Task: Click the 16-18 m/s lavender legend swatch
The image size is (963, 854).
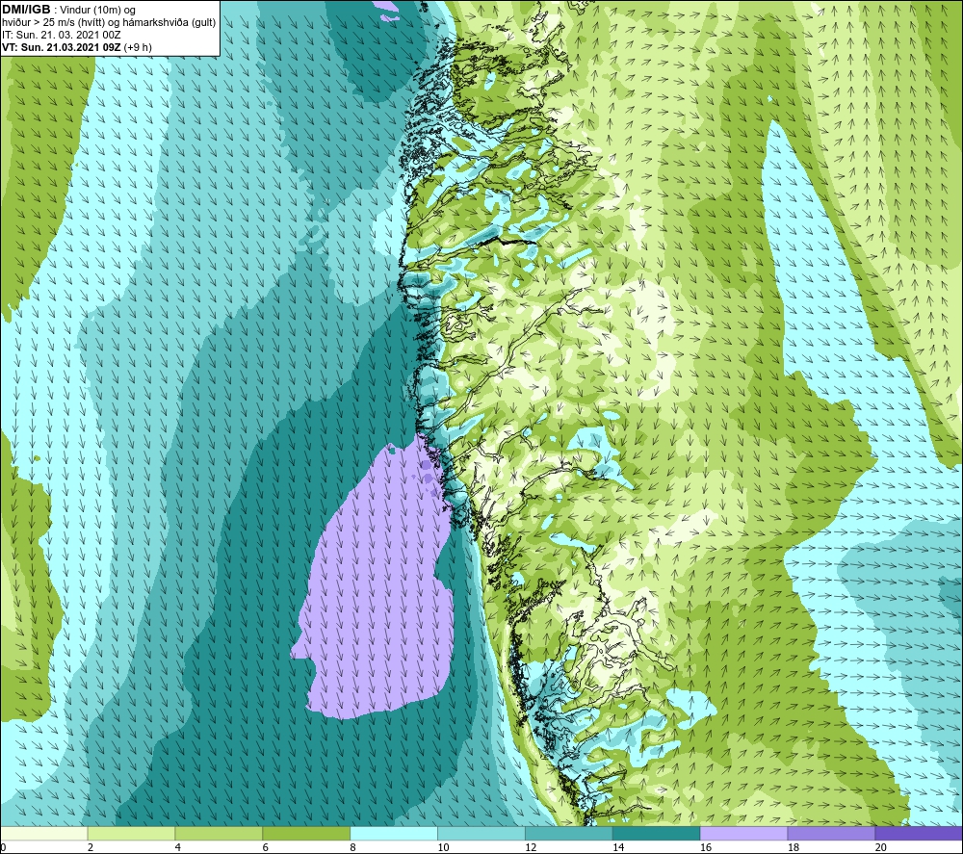Action: 743,833
